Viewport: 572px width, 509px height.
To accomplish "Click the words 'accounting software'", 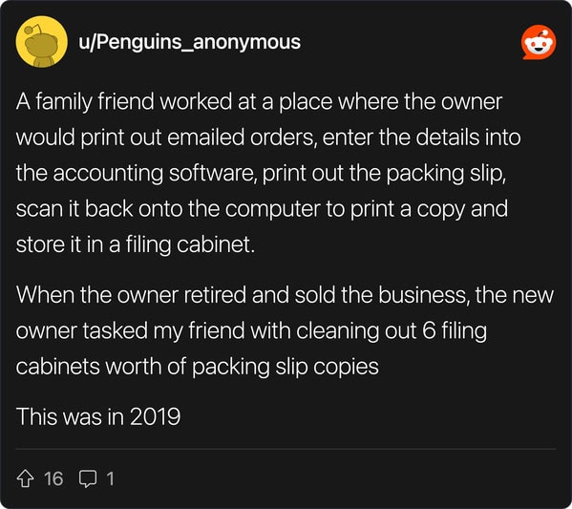I will 156,173.
